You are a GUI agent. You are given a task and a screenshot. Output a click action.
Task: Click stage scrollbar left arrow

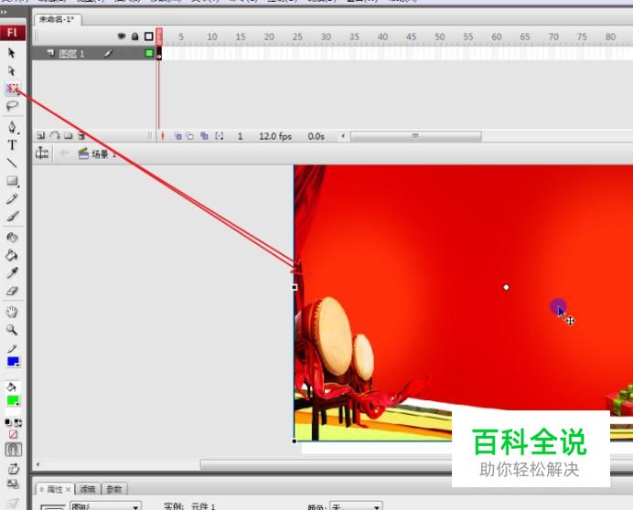point(38,464)
